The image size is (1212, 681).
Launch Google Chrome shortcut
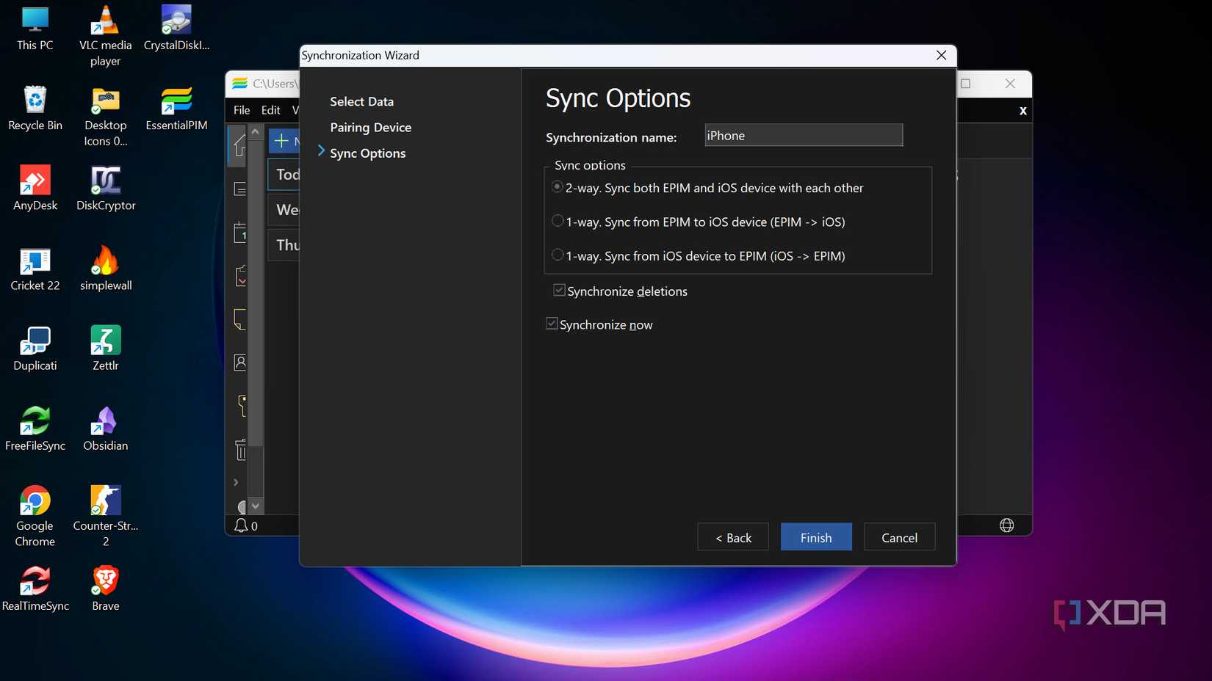(35, 516)
